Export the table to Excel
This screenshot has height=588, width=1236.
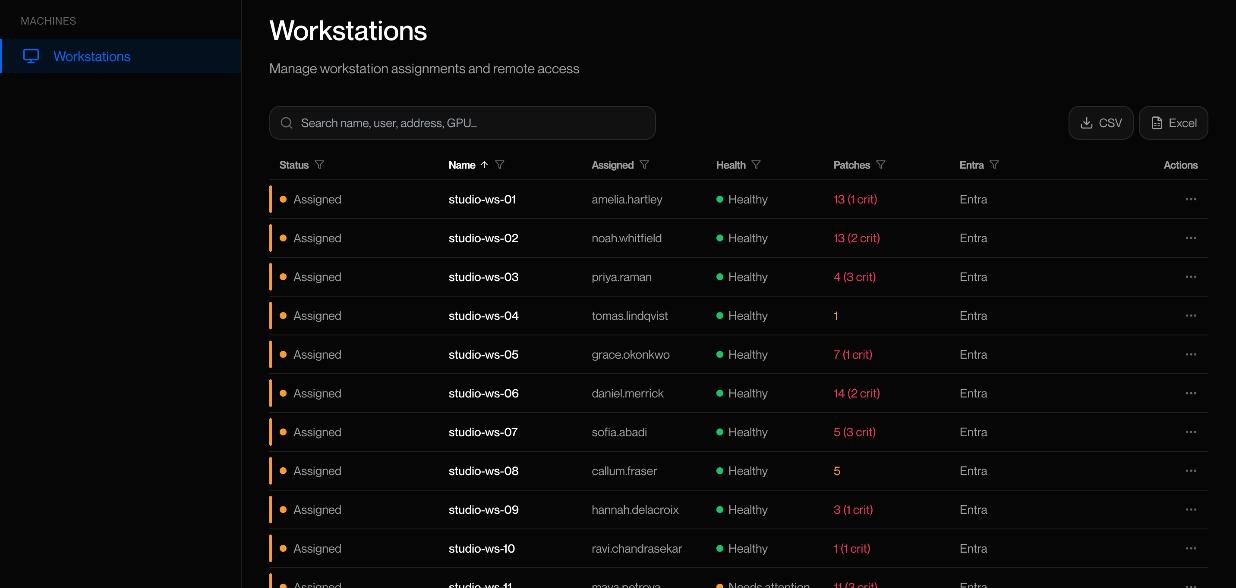click(x=1173, y=123)
